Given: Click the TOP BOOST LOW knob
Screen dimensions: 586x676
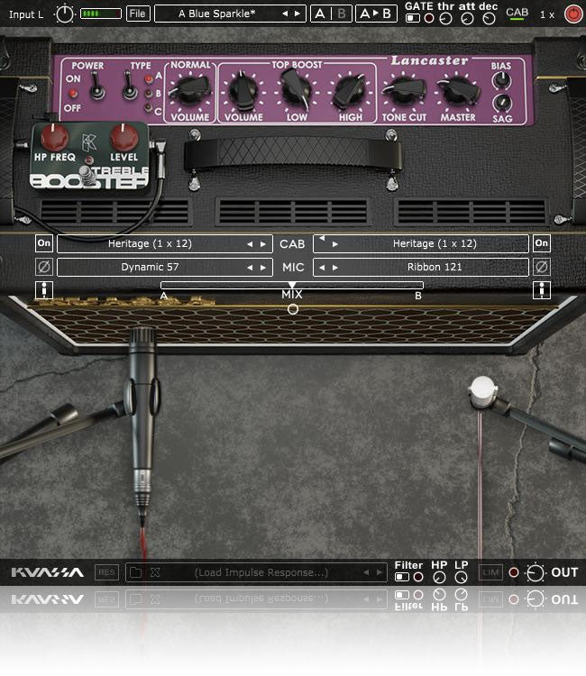Looking at the screenshot, I should point(296,89).
